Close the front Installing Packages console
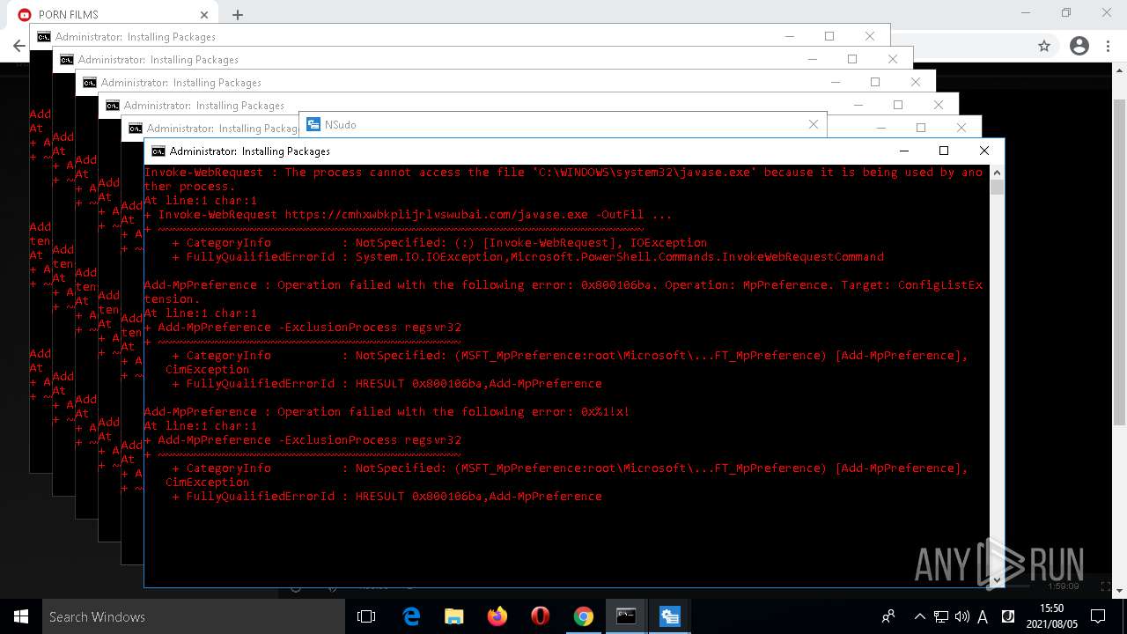The width and height of the screenshot is (1127, 634). point(984,151)
